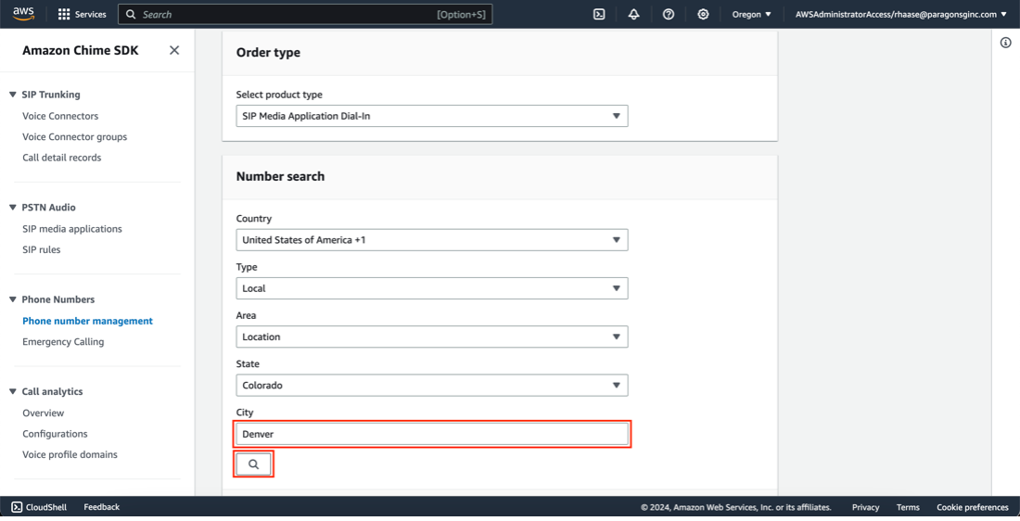Open the Oregon region selector
Screen dimensions: 1020x521
(751, 14)
